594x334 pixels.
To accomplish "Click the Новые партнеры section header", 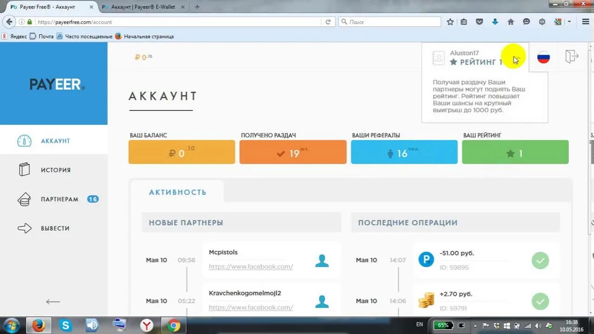I will click(241, 223).
